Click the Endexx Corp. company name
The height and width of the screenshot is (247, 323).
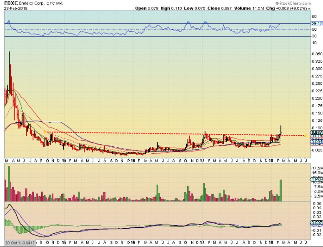pos(32,3)
